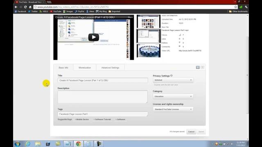The height and width of the screenshot is (147, 262).
Task: Open the Privacy Settings dropdown
Action: pos(173,80)
